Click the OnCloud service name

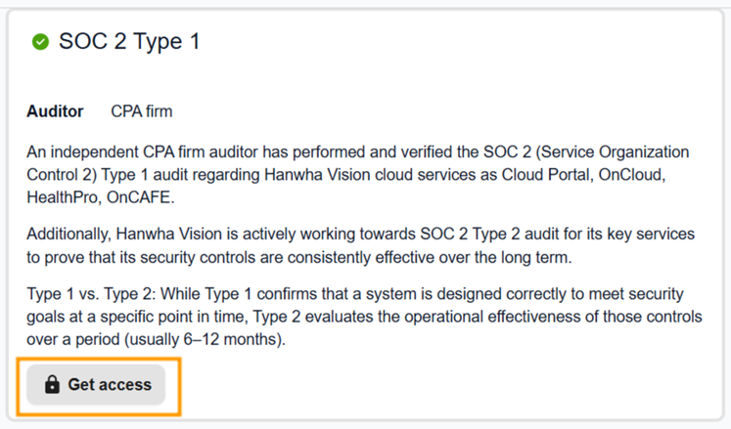pos(630,175)
